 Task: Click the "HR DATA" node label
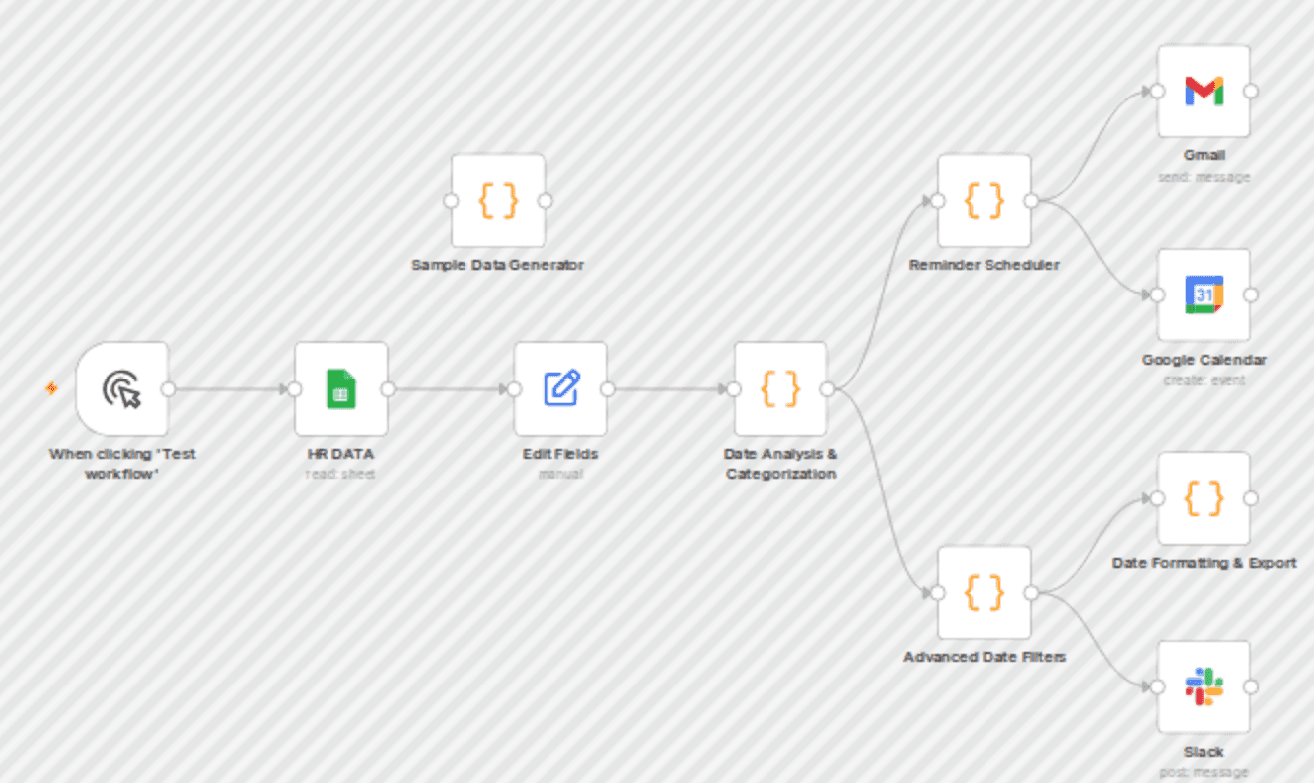341,454
